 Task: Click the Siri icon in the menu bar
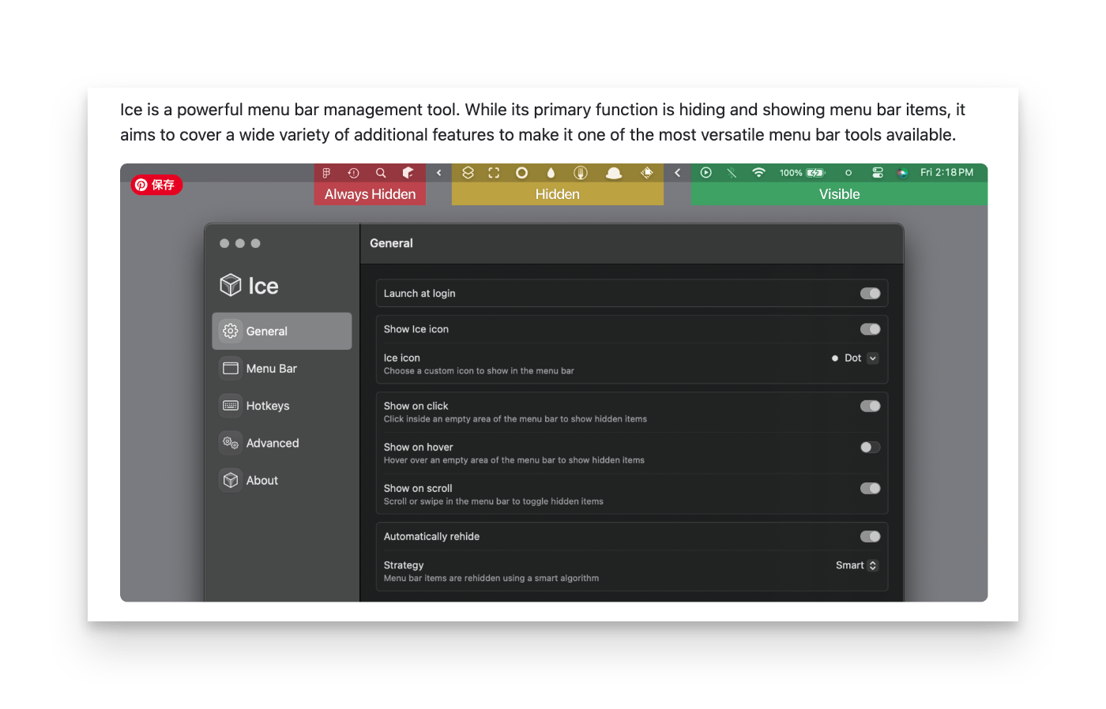tap(902, 173)
